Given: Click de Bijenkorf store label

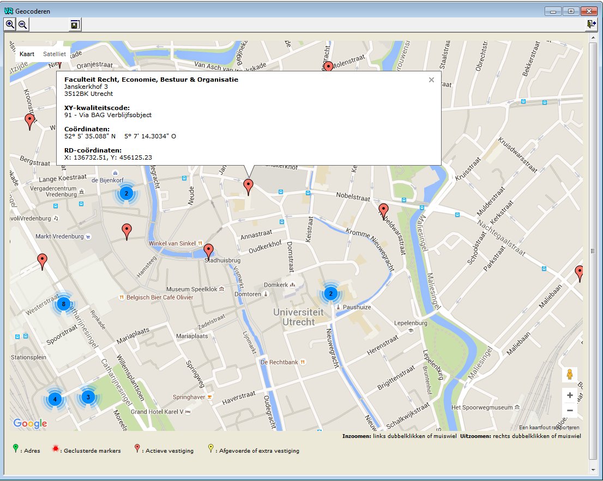Looking at the screenshot, I should [108, 180].
